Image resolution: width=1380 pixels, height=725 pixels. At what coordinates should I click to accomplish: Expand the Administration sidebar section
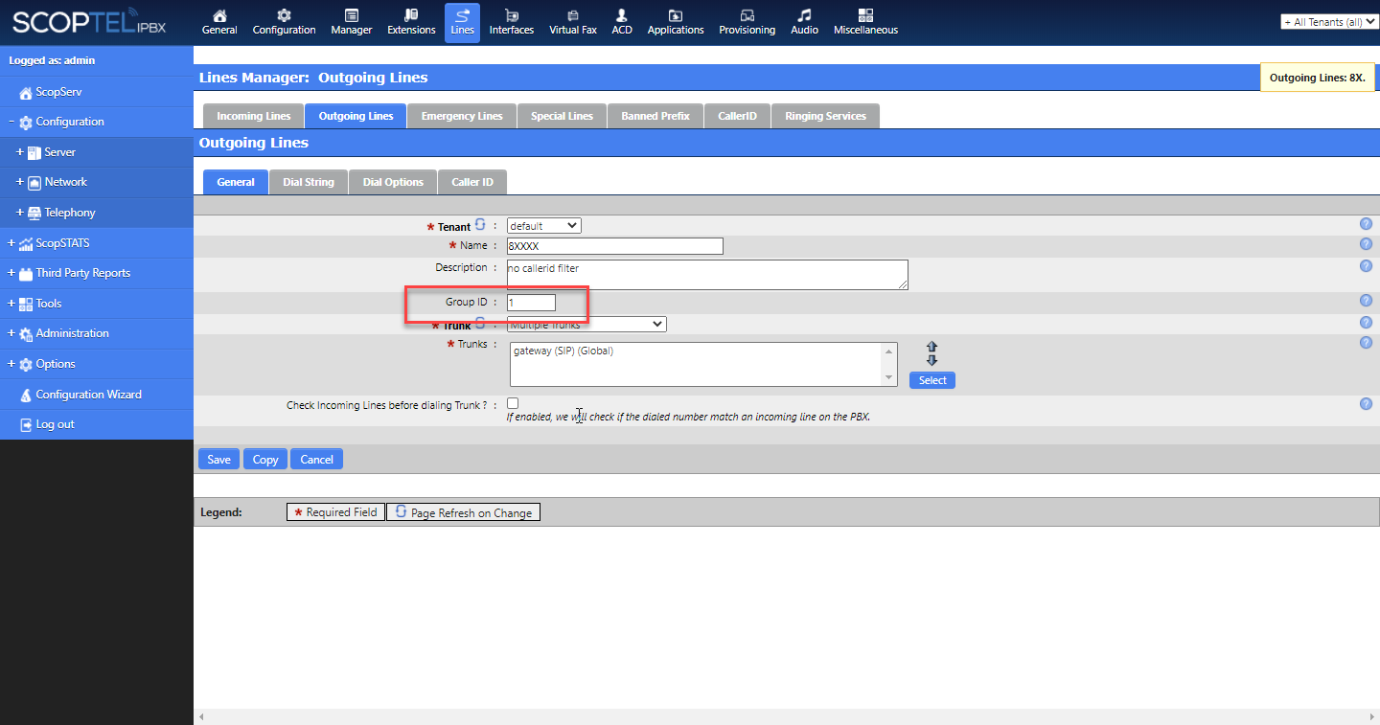(11, 333)
